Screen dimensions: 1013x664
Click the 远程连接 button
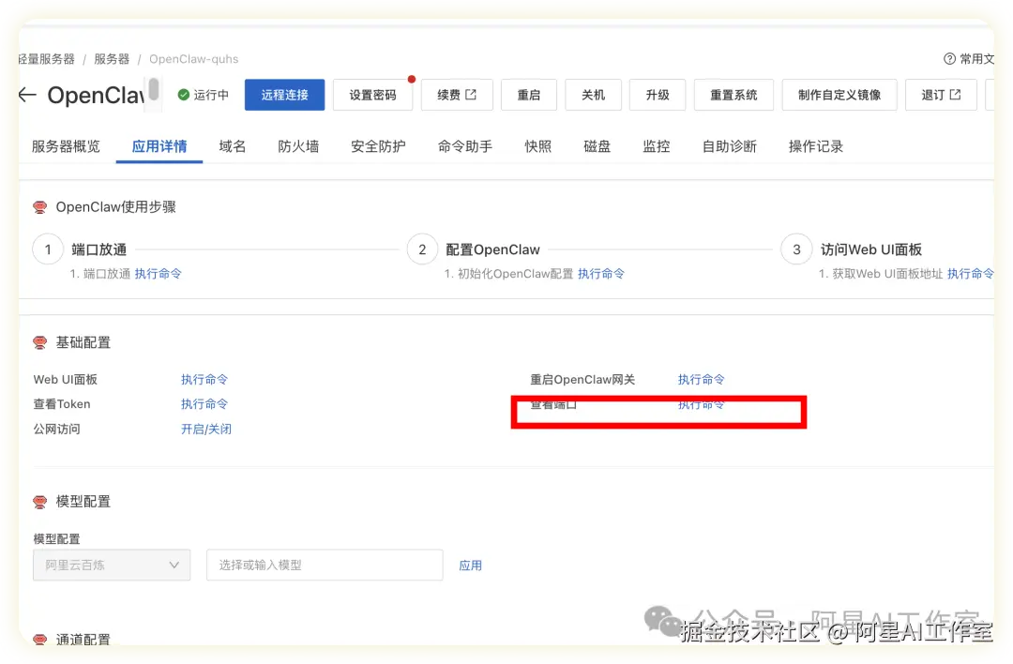pyautogui.click(x=284, y=95)
